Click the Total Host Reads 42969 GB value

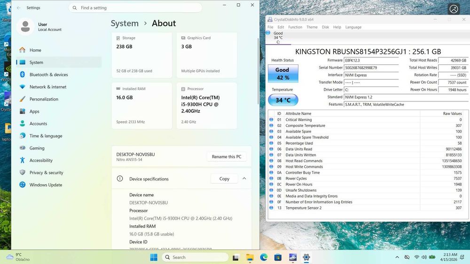[453, 60]
